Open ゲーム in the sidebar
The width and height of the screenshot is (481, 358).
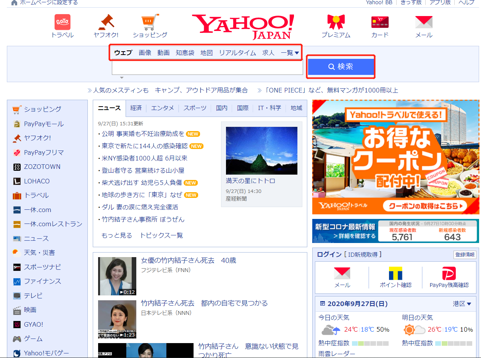(x=33, y=339)
